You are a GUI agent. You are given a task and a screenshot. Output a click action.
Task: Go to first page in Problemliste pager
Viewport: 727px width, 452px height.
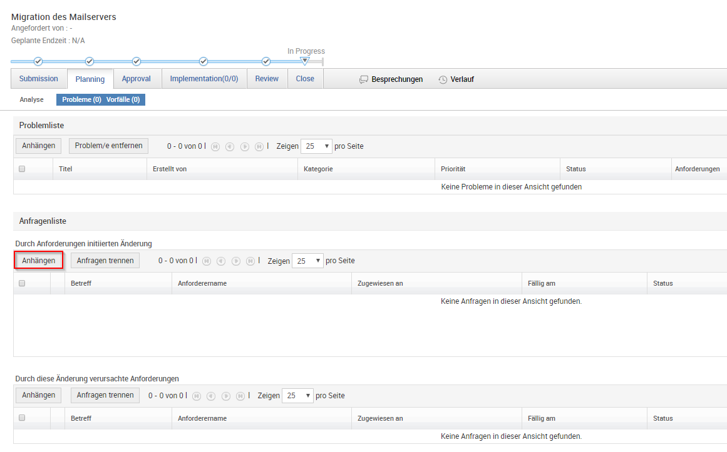pyautogui.click(x=215, y=147)
